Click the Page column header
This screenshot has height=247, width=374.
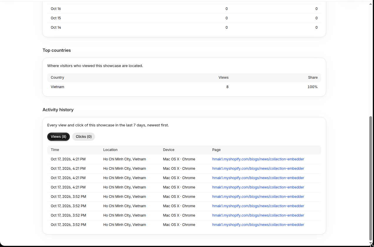(x=216, y=150)
